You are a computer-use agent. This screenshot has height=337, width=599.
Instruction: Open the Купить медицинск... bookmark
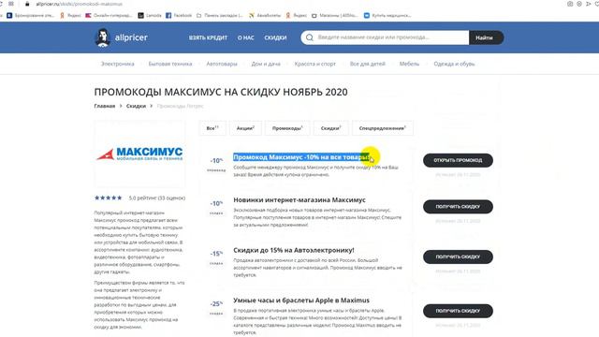(387, 15)
